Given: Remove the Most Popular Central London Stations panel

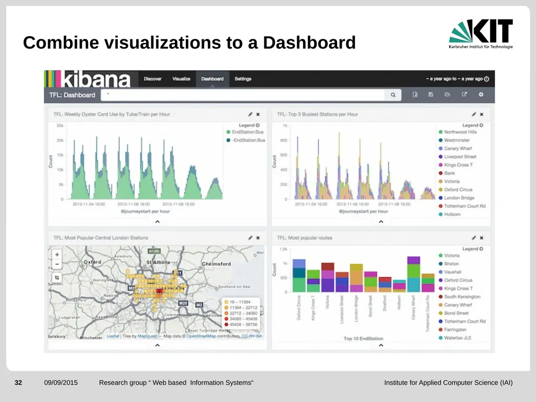Looking at the screenshot, I should point(258,238).
